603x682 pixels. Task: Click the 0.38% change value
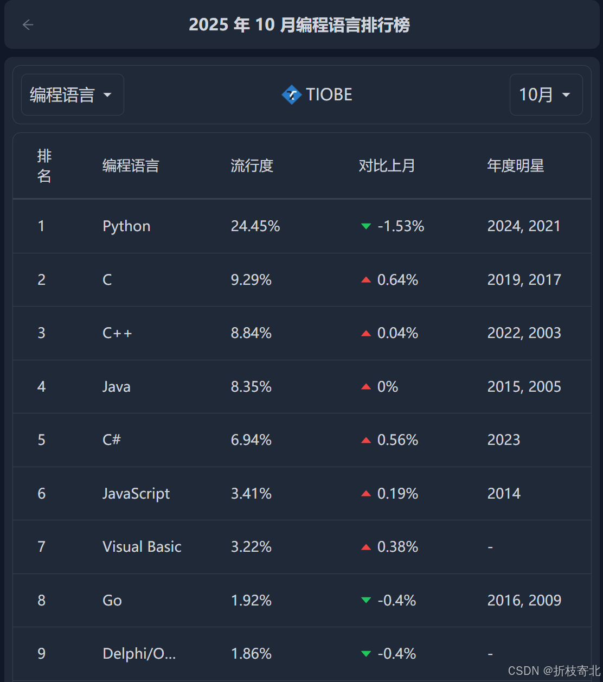point(397,547)
